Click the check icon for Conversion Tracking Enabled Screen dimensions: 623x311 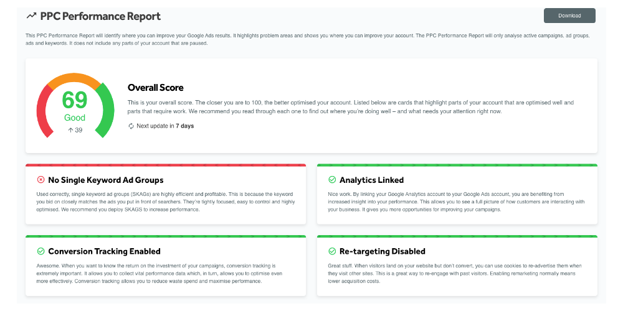(41, 251)
